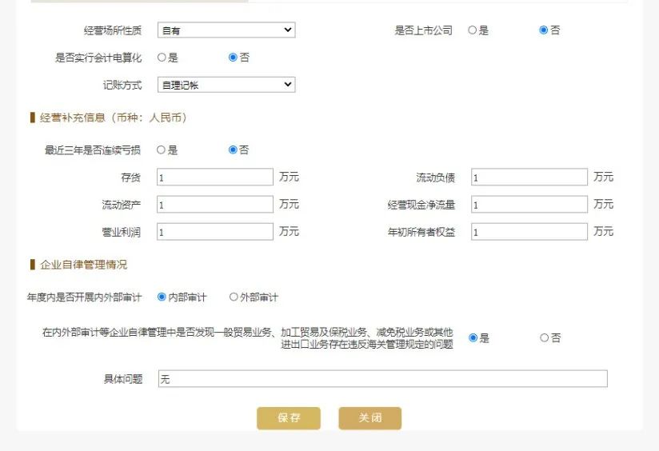This screenshot has width=659, height=451.
Task: Select the 外部审计 radio option
Action: coord(234,297)
